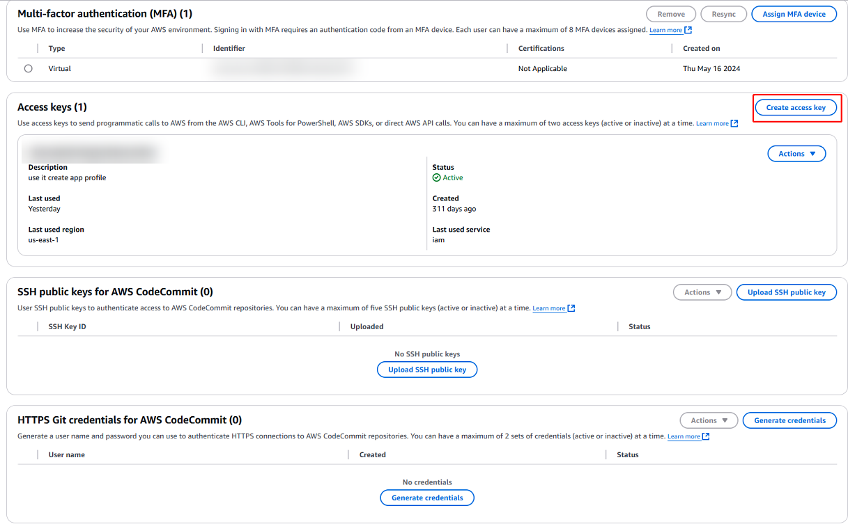Click Create access key button
The width and height of the screenshot is (848, 531).
[796, 108]
